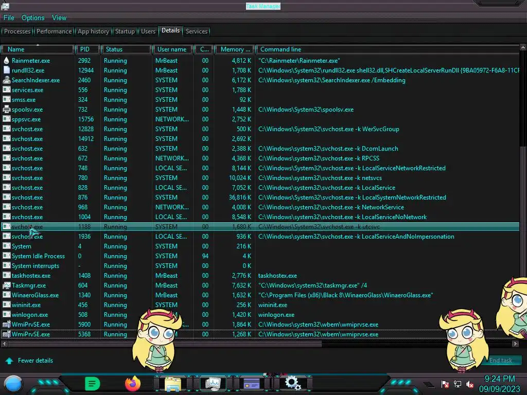Click the vertical scrollbar up arrow

(523, 47)
